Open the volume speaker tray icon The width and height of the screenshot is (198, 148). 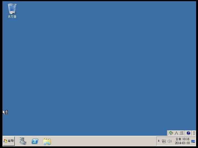pos(169,141)
